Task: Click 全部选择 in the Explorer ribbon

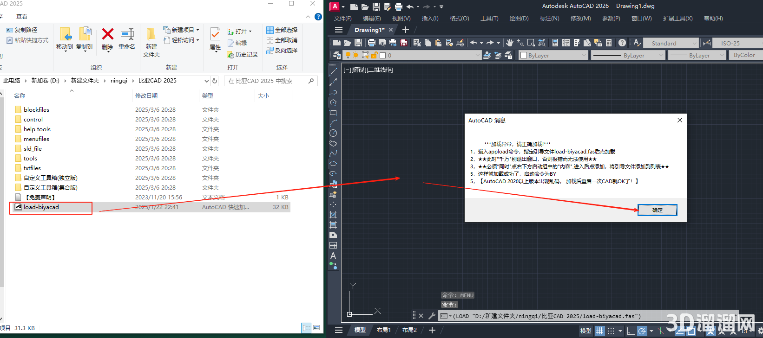Action: [x=282, y=30]
